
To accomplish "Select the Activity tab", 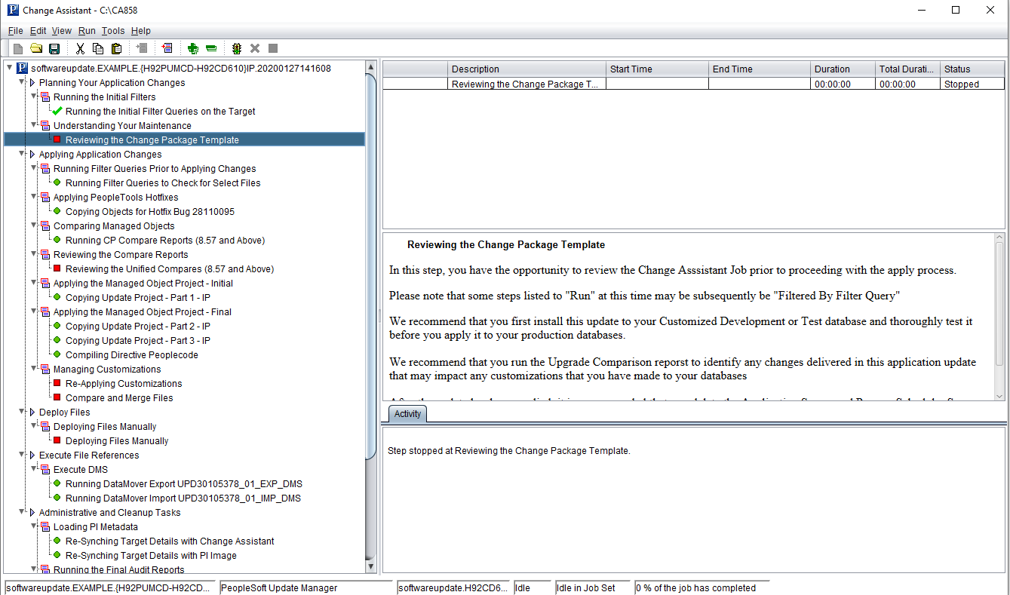I will [407, 414].
